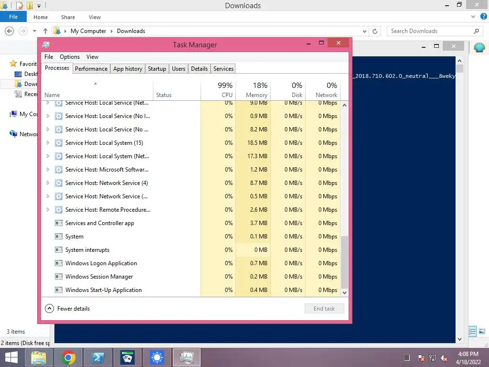Click the process list scroll down arrow
Screen dimensions: 489x367
pos(344,293)
